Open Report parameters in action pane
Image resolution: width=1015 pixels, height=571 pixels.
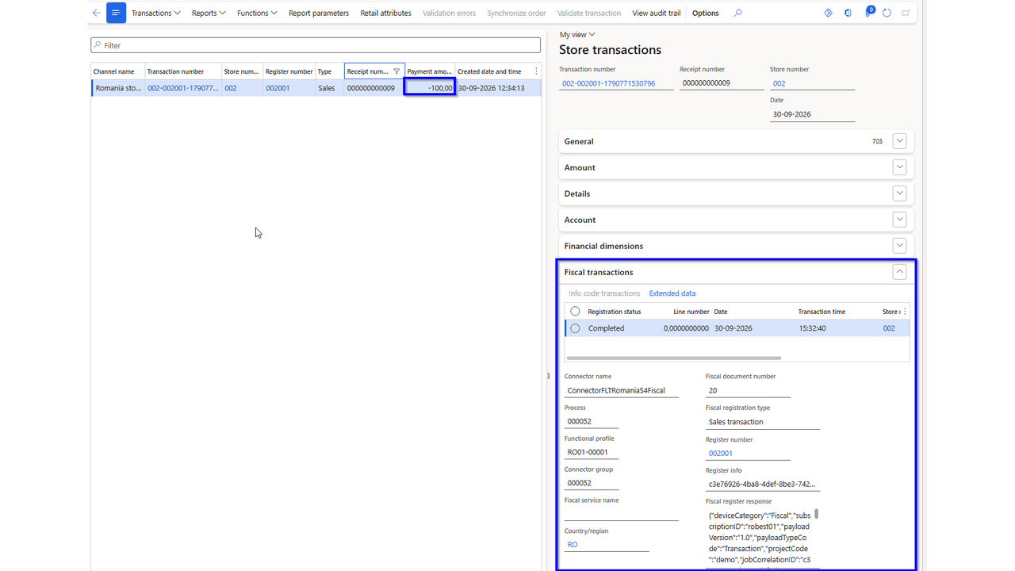coord(319,13)
